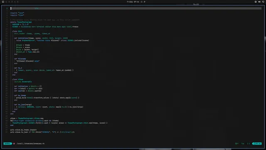Viewport: 266px width, 150px height.
Task: Click the Ruby filetype icon in statusline
Action: coord(14,143)
